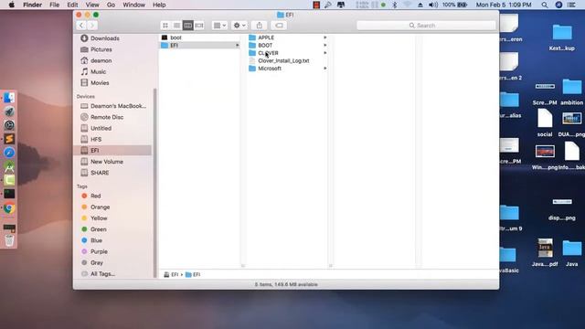Click Bluetooth icon in menu bar
This screenshot has height=329, width=585.
click(x=395, y=5)
